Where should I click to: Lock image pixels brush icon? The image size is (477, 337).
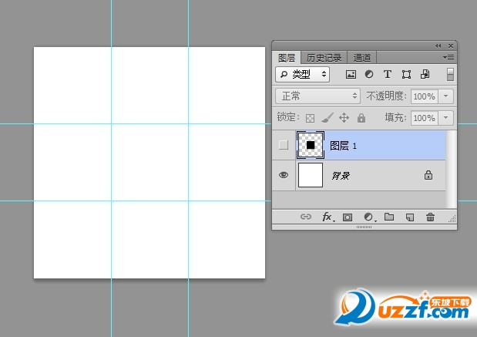pos(328,117)
